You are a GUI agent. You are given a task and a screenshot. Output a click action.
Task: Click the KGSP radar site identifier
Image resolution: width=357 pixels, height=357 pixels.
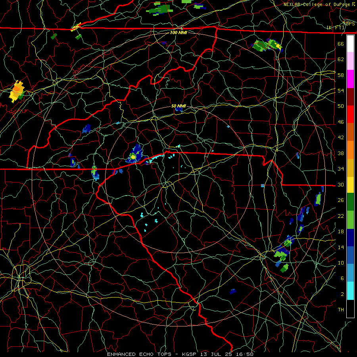190,354
